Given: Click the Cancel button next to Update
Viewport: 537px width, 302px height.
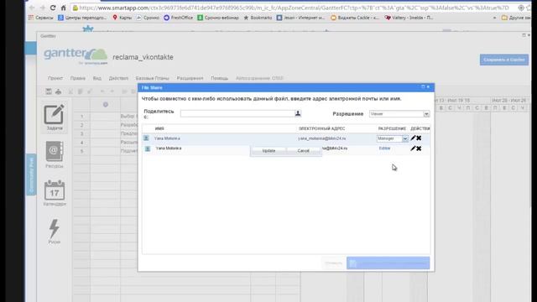Looking at the screenshot, I should (x=304, y=151).
